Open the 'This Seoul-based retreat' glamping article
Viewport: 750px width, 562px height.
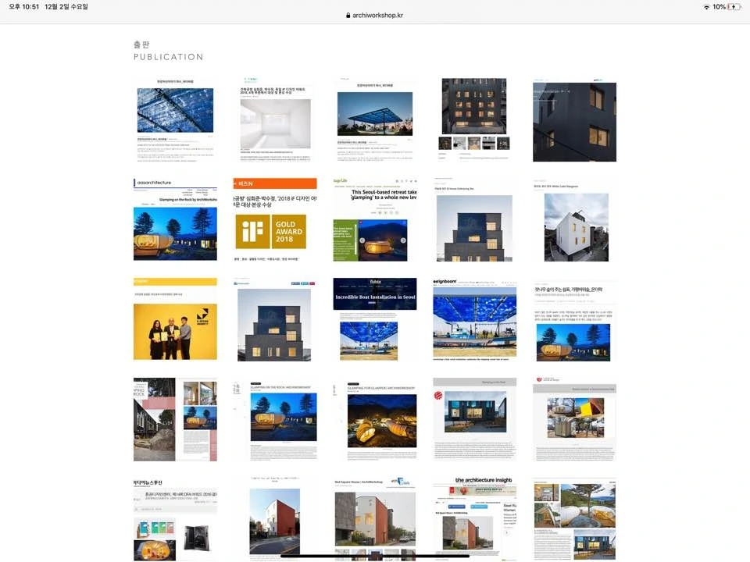[x=375, y=220]
